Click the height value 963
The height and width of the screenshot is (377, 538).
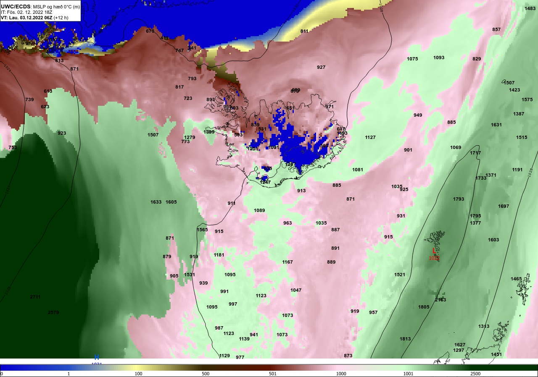tap(287, 223)
